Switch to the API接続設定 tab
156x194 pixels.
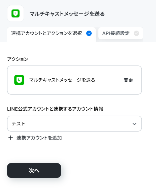[121, 33]
